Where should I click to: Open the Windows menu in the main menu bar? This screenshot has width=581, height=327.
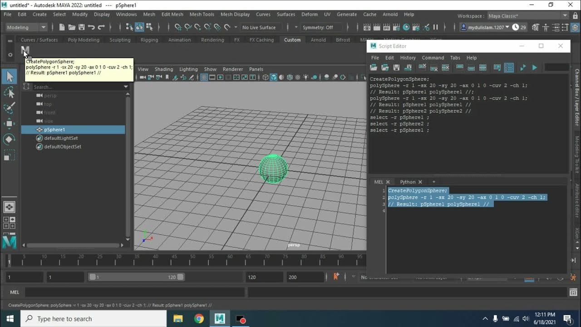coord(126,14)
